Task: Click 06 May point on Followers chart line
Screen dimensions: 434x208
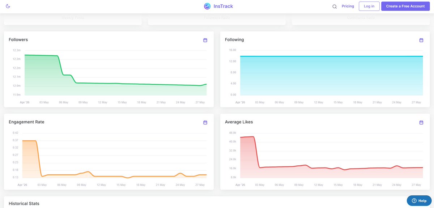Action: click(x=64, y=75)
